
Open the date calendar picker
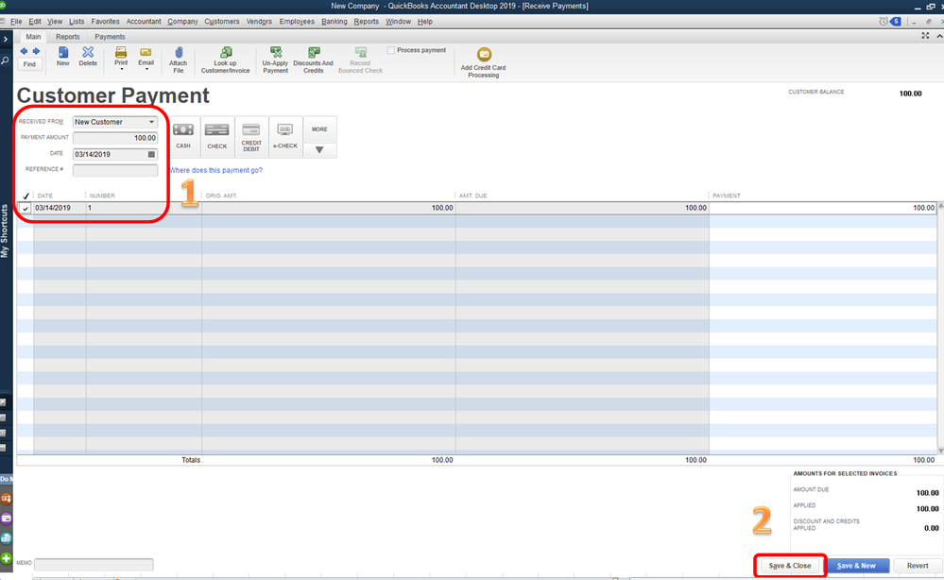pyautogui.click(x=151, y=155)
